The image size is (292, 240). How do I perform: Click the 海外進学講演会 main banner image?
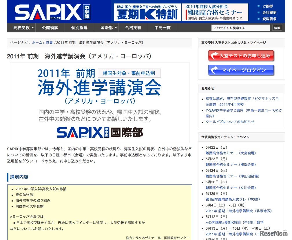pos(100,103)
